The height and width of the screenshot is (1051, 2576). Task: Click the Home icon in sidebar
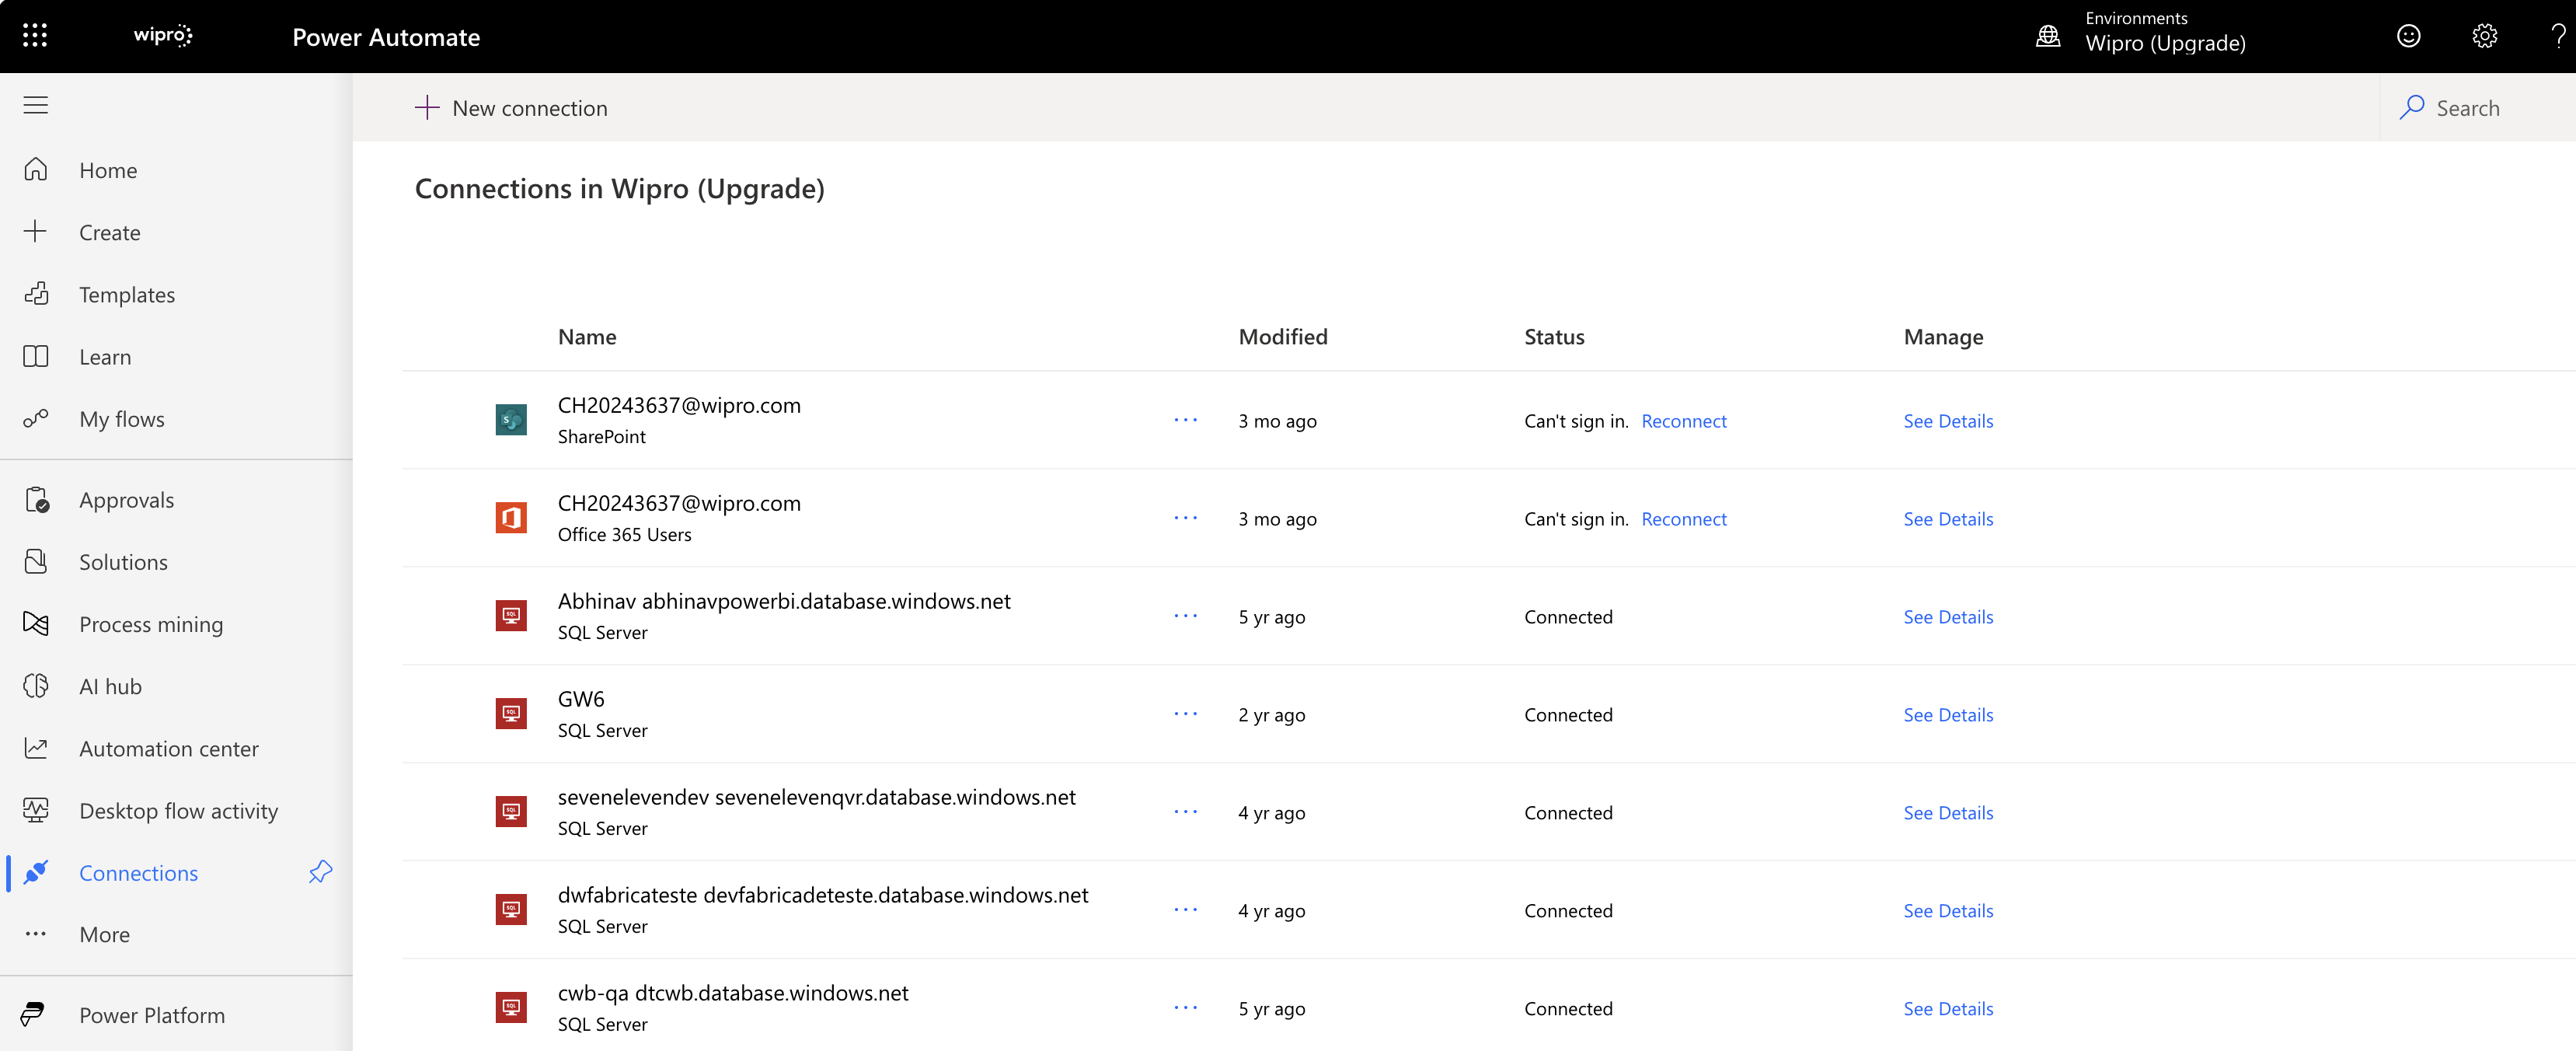(x=36, y=169)
